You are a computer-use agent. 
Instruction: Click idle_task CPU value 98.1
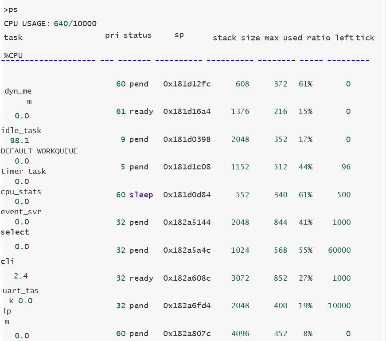(19, 141)
